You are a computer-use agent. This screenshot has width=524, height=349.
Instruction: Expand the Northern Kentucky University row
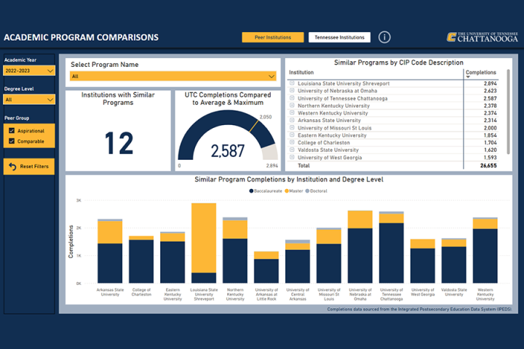click(x=292, y=105)
